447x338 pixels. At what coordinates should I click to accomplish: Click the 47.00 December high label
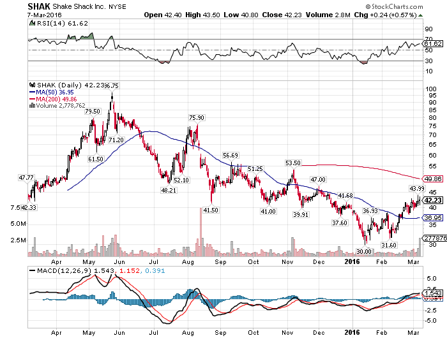318,179
